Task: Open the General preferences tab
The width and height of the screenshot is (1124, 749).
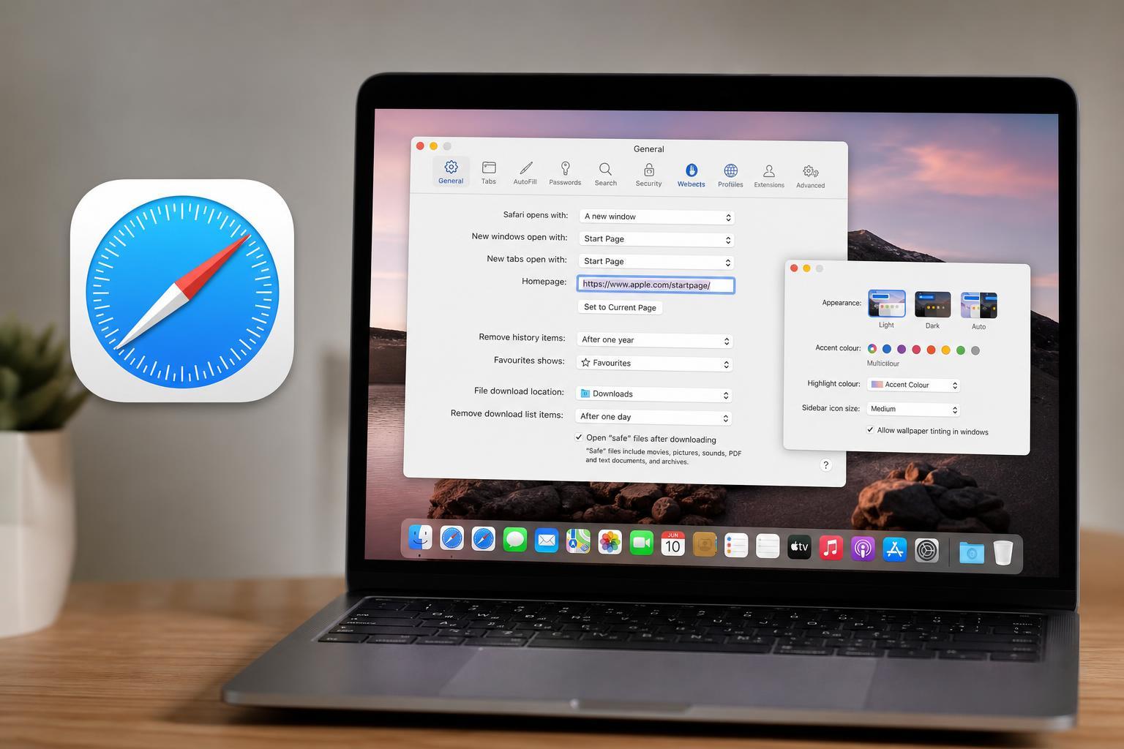Action: tap(451, 172)
